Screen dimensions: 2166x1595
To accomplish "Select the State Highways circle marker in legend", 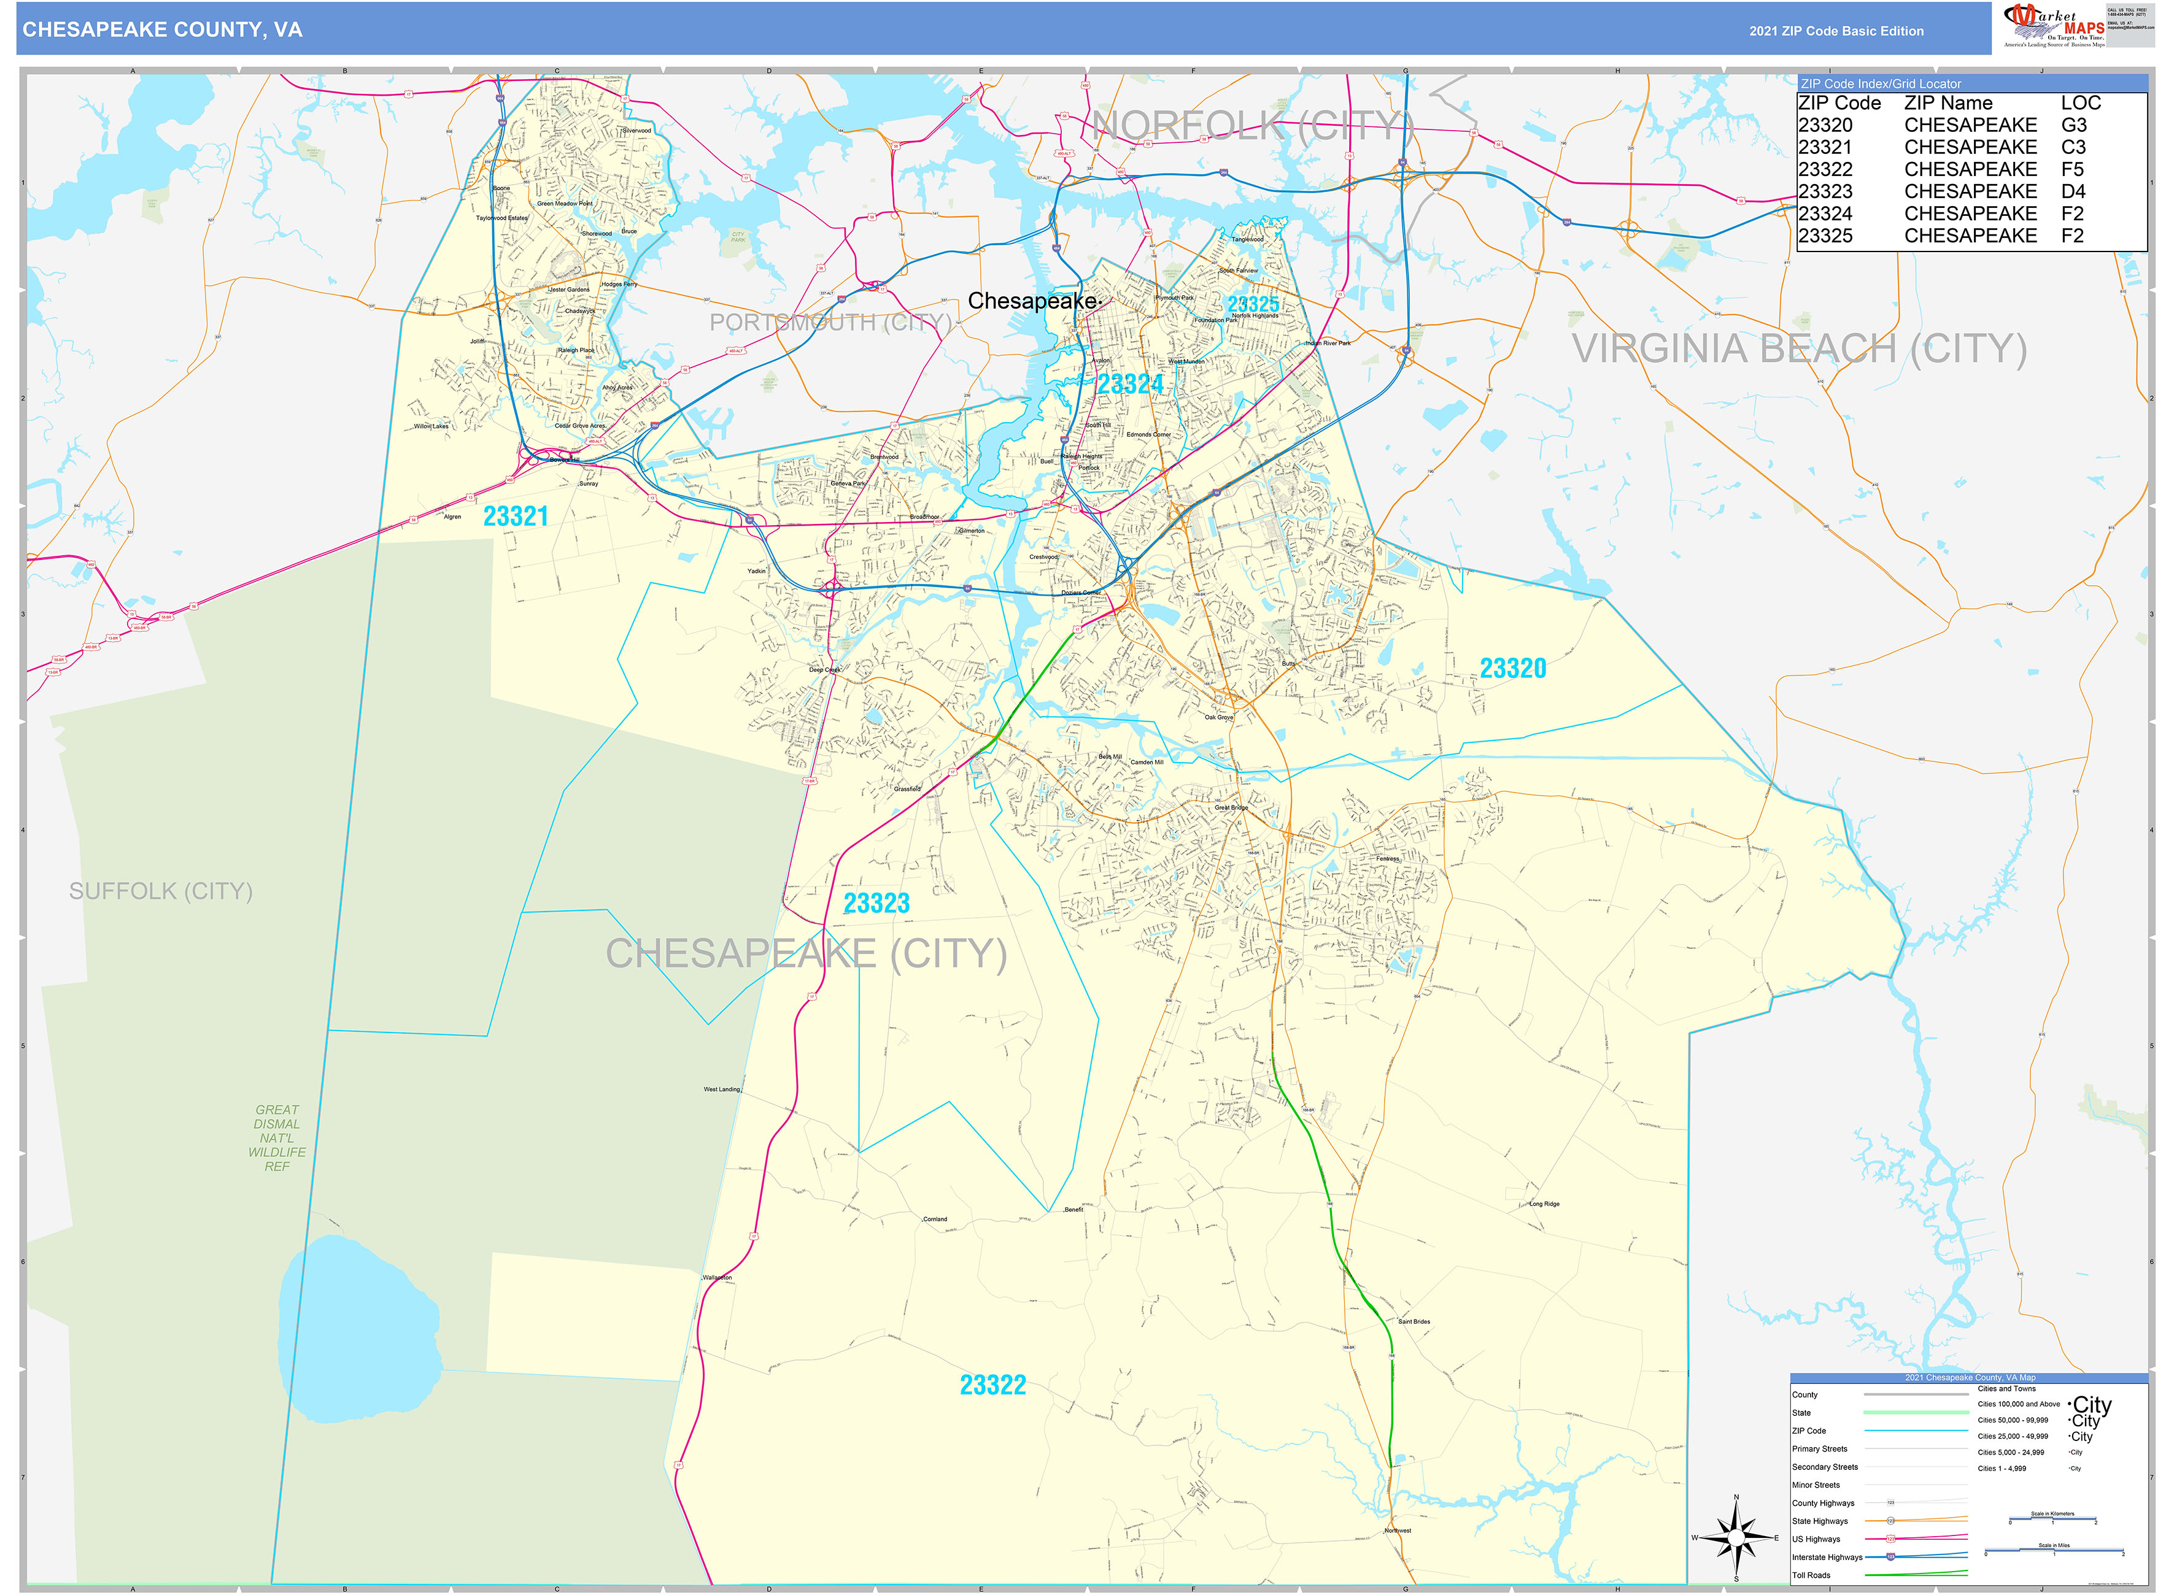I will pos(1890,1521).
